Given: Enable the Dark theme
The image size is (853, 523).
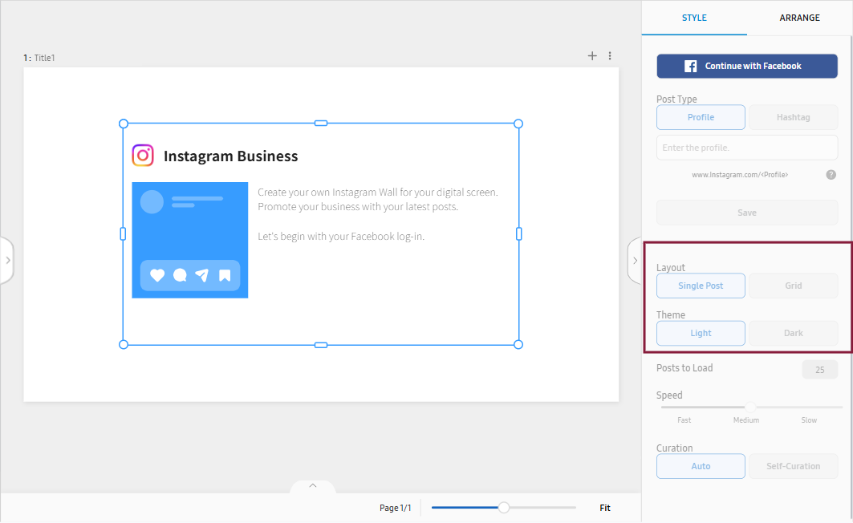Looking at the screenshot, I should pos(793,333).
